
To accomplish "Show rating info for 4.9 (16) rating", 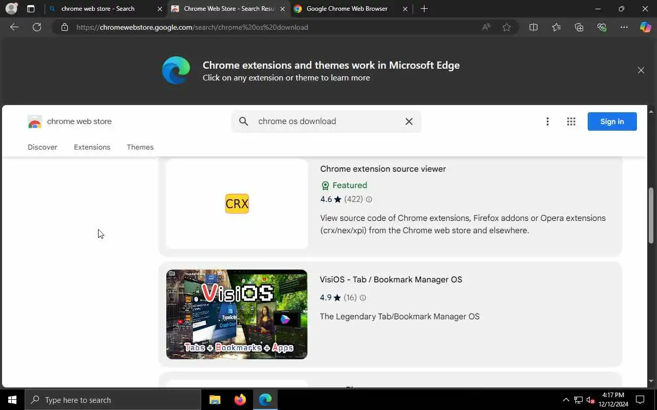I will 363,298.
